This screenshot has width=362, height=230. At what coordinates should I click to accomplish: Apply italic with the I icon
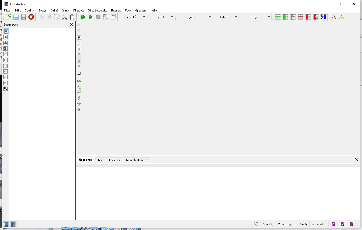pyautogui.click(x=79, y=43)
